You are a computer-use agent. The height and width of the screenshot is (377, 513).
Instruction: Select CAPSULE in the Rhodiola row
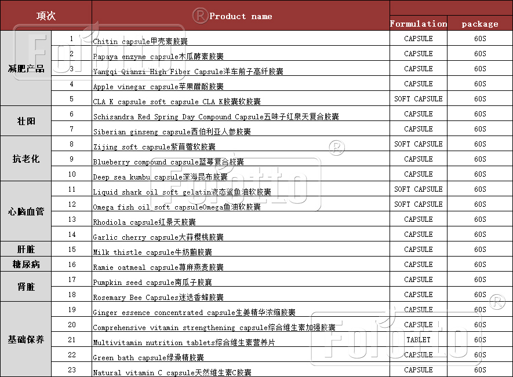[x=418, y=219]
